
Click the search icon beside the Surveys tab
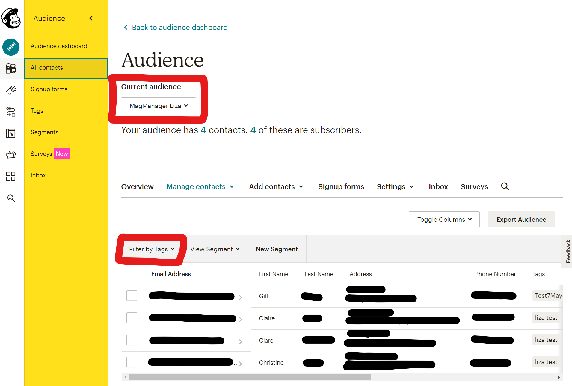click(x=505, y=186)
